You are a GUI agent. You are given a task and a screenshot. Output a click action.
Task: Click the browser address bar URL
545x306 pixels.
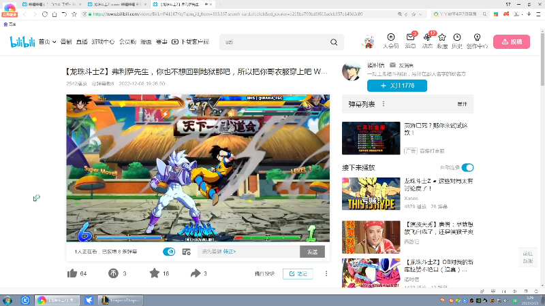228,14
